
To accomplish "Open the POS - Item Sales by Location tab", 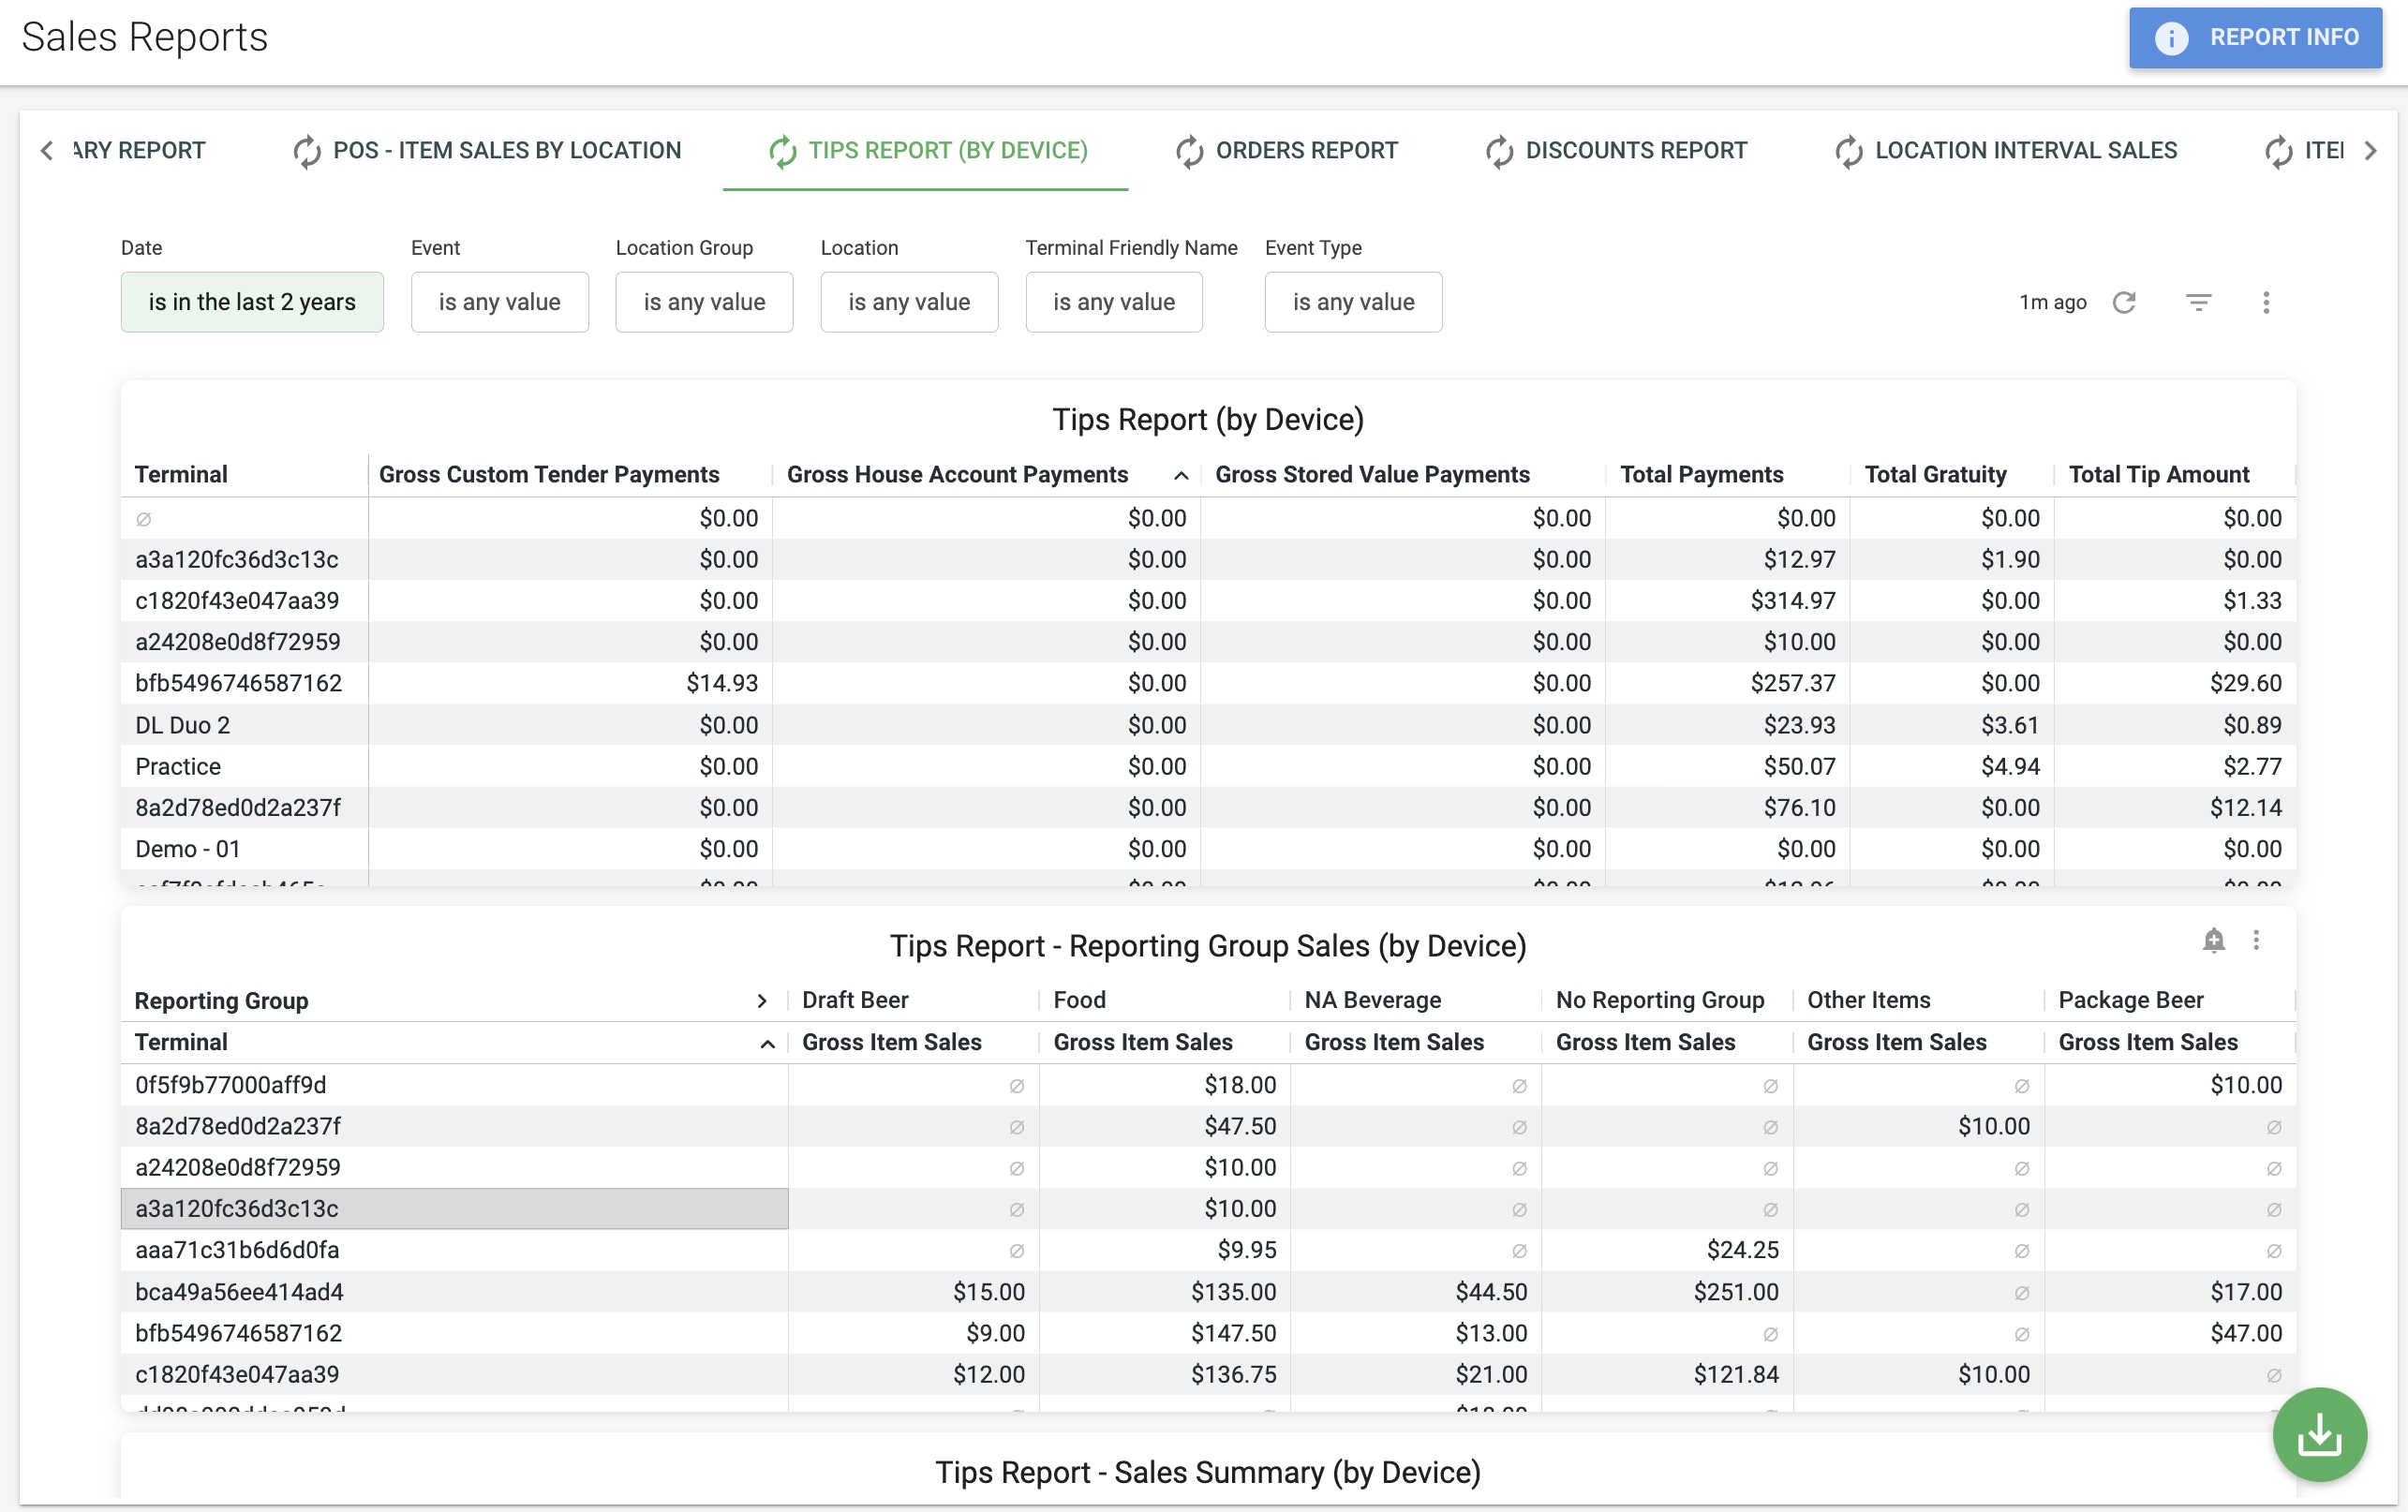I will pyautogui.click(x=487, y=150).
